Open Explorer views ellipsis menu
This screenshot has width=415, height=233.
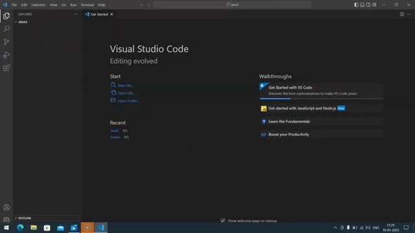click(x=76, y=14)
